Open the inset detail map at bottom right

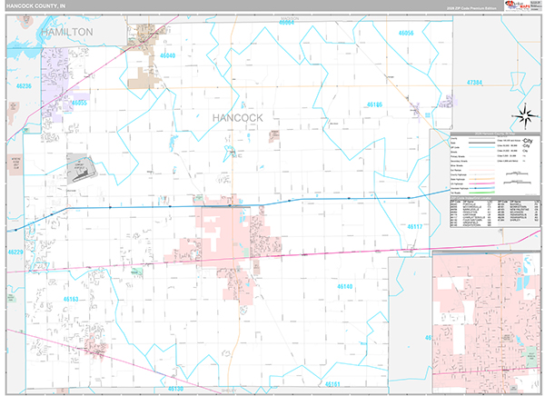tap(486, 318)
